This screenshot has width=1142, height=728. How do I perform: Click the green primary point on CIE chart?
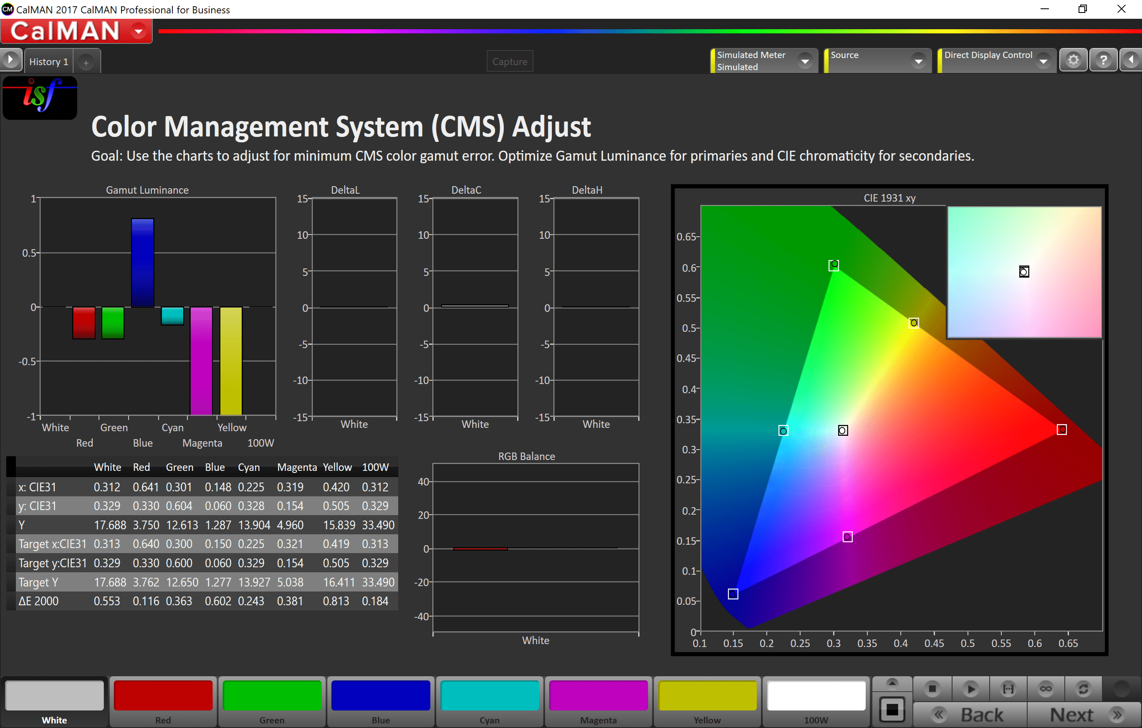pyautogui.click(x=834, y=265)
